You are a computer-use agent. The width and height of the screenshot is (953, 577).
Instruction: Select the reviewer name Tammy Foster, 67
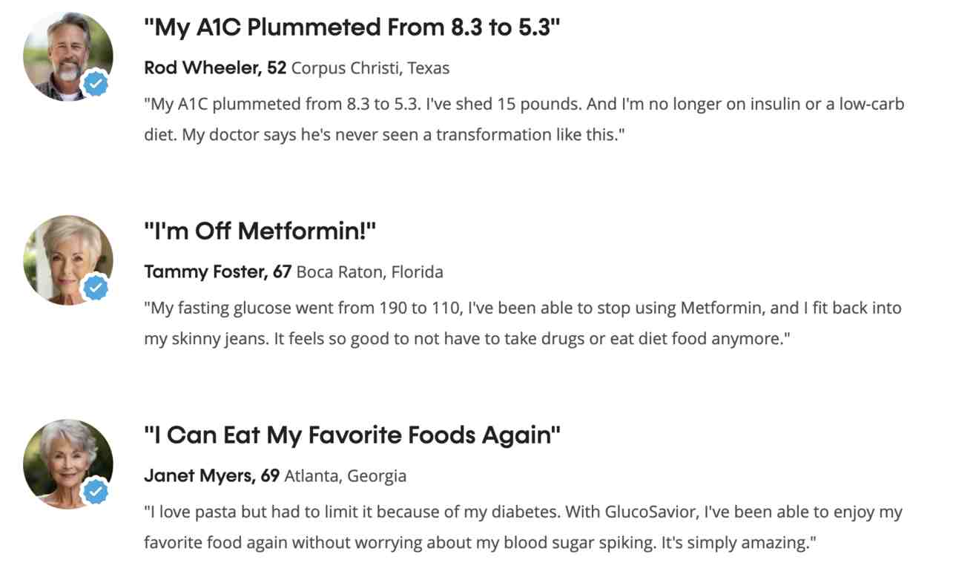(x=217, y=272)
